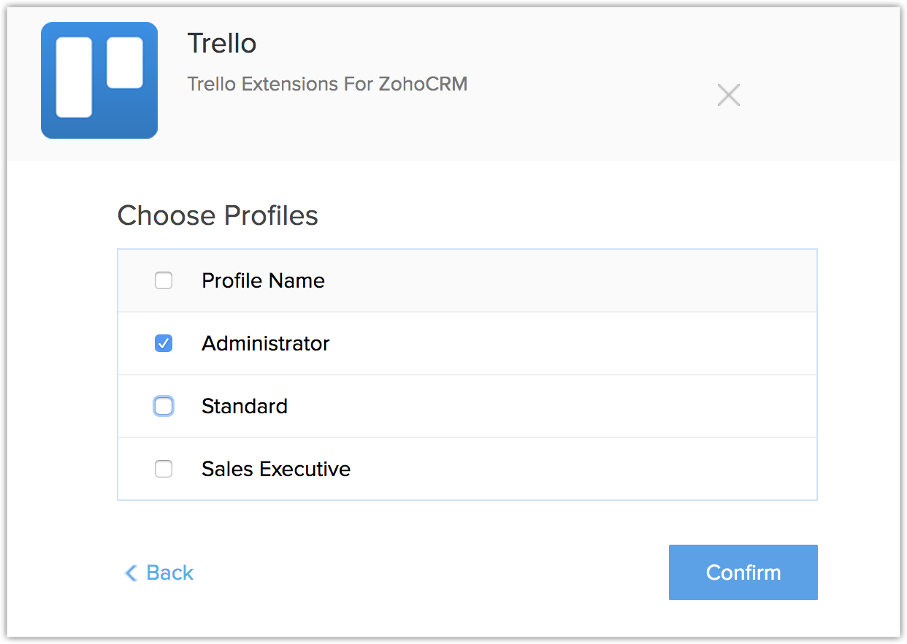Viewport: 907px width, 644px height.
Task: Close the Trello extension dialog
Action: tap(728, 95)
